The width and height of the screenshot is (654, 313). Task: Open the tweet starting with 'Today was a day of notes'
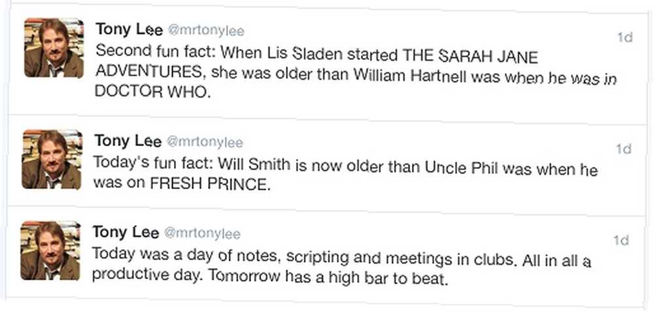tap(341, 265)
